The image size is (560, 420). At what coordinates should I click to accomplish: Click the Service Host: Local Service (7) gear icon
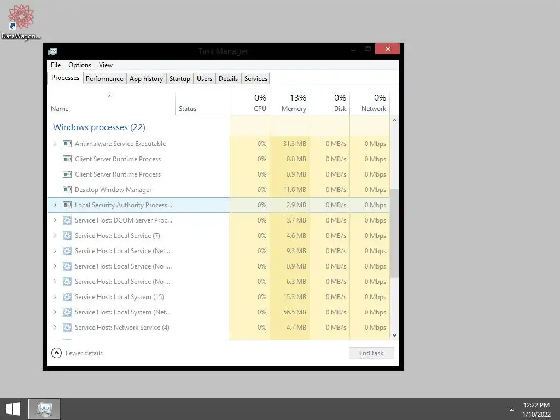(x=67, y=236)
